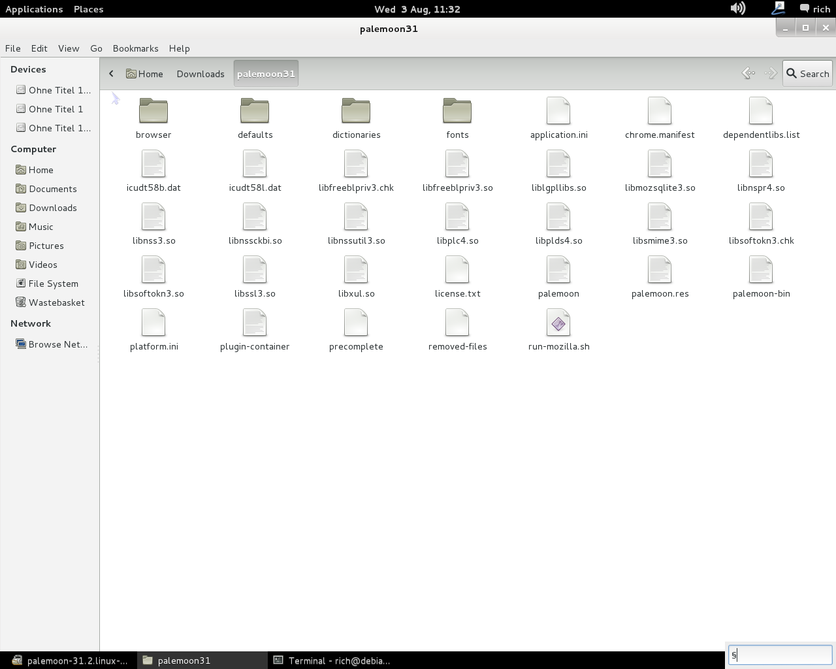Select the libsoftokn3.so file
The height and width of the screenshot is (669, 836).
(153, 277)
